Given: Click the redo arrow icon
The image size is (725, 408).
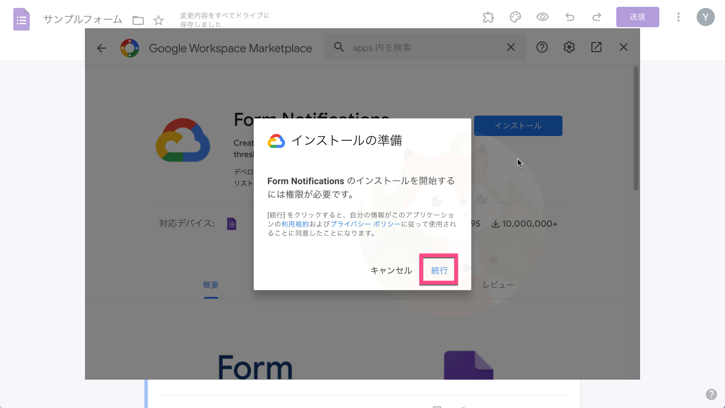Looking at the screenshot, I should click(x=597, y=17).
